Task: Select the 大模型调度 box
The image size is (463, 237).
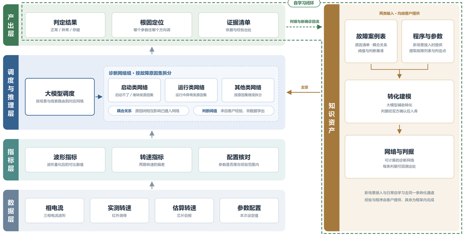Action: (60, 97)
